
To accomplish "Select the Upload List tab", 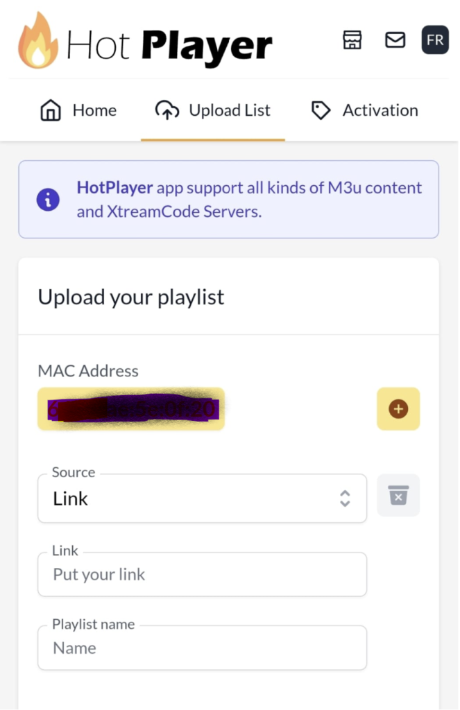I will pos(212,110).
